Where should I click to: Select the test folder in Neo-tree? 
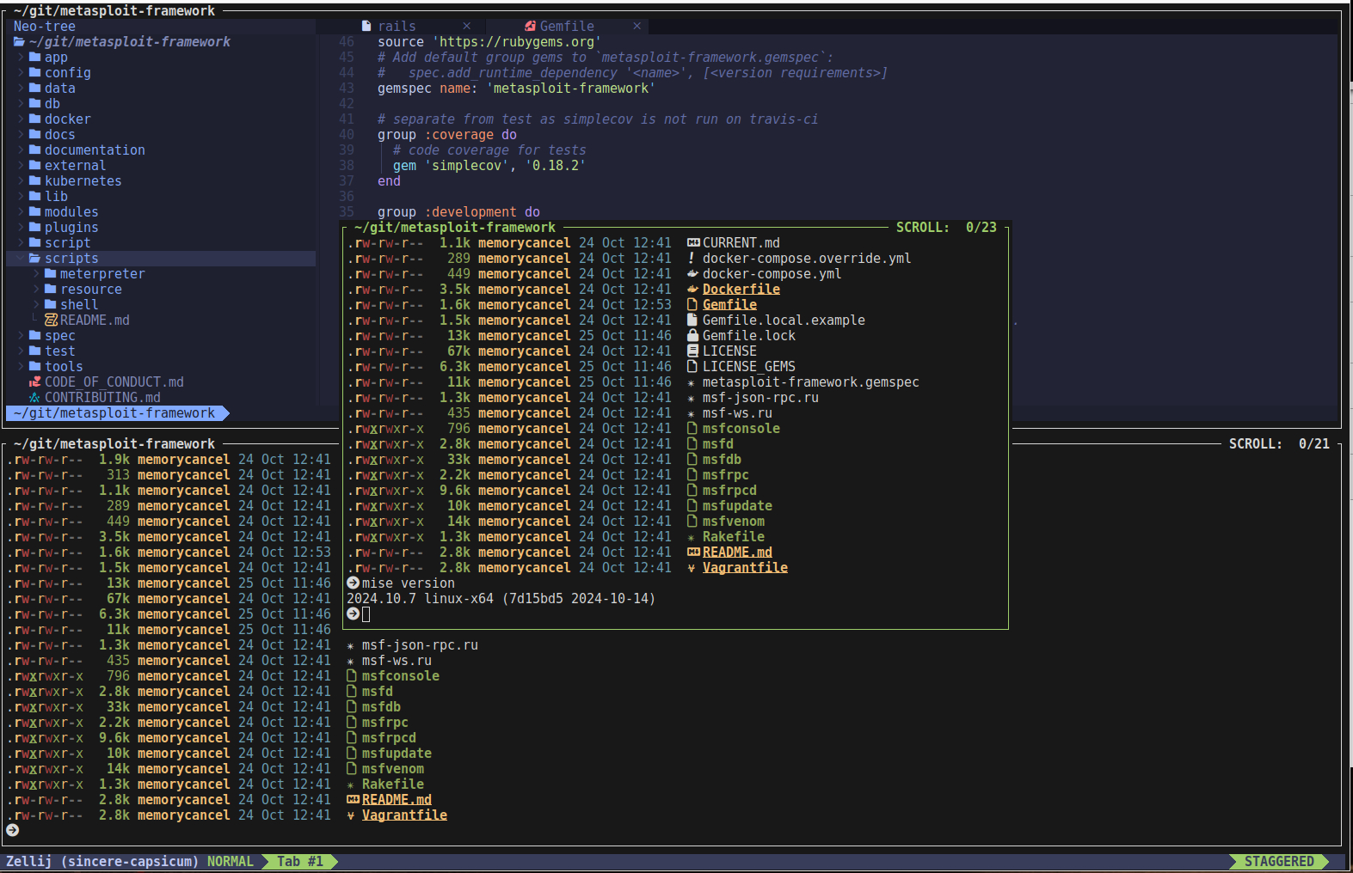pyautogui.click(x=60, y=351)
